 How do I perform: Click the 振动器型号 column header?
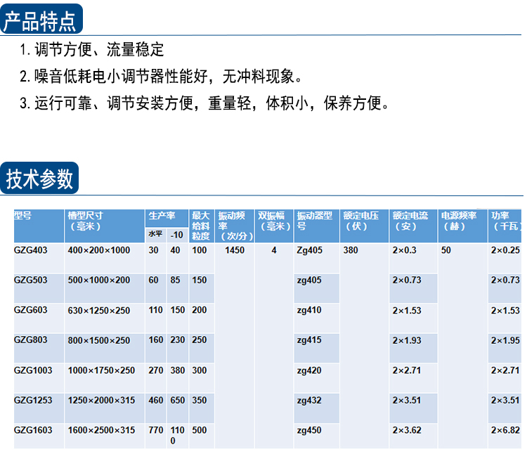pyautogui.click(x=314, y=221)
